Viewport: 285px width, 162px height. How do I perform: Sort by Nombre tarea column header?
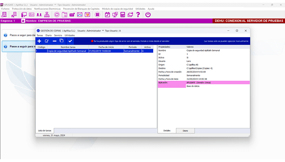(68, 47)
